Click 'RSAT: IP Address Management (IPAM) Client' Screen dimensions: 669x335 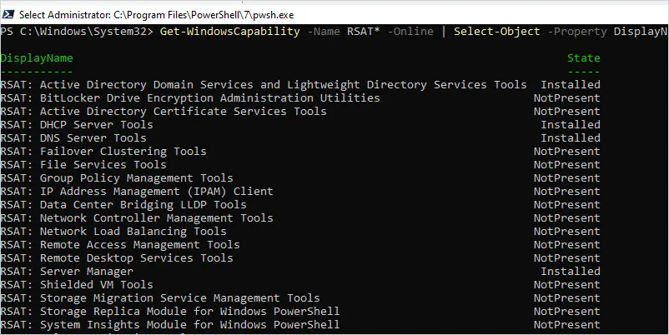pyautogui.click(x=137, y=192)
